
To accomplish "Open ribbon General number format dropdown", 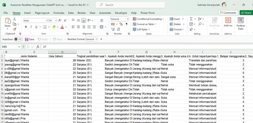I will pyautogui.click(x=128, y=19).
